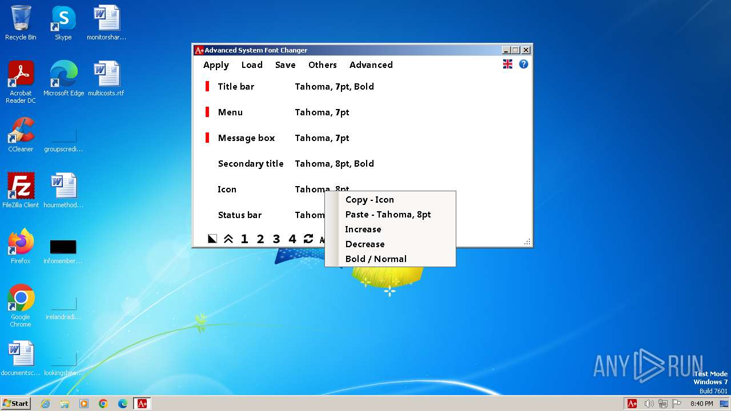Click the window resize grip corner
The height and width of the screenshot is (411, 731).
(x=527, y=242)
